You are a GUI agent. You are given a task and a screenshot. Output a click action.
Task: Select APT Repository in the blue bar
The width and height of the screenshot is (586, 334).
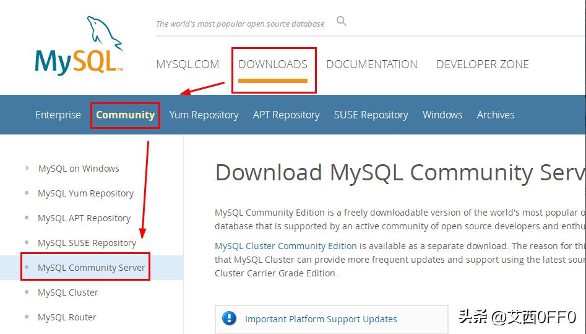(287, 115)
